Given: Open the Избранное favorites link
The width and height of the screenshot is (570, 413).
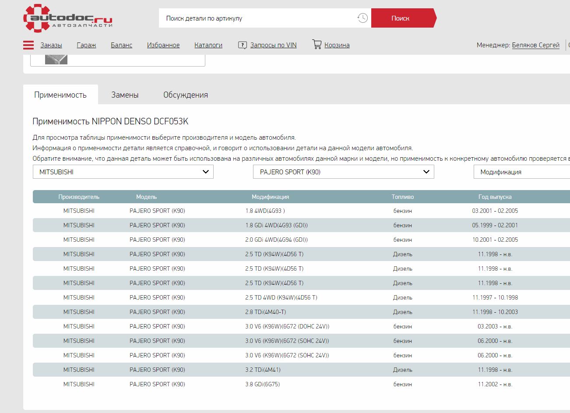Looking at the screenshot, I should [163, 45].
